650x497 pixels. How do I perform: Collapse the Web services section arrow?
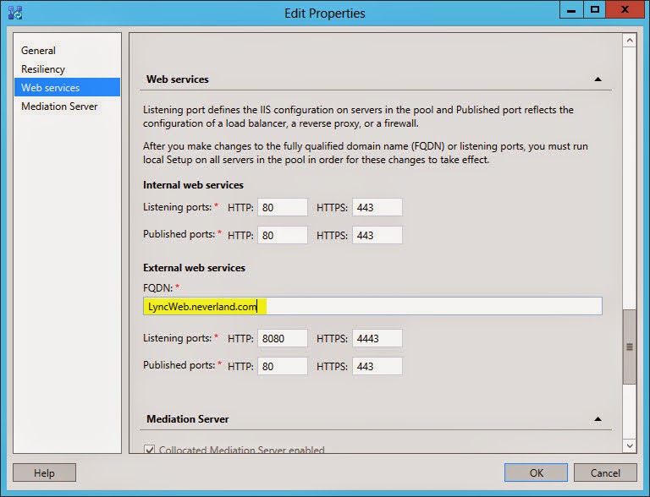coord(598,79)
